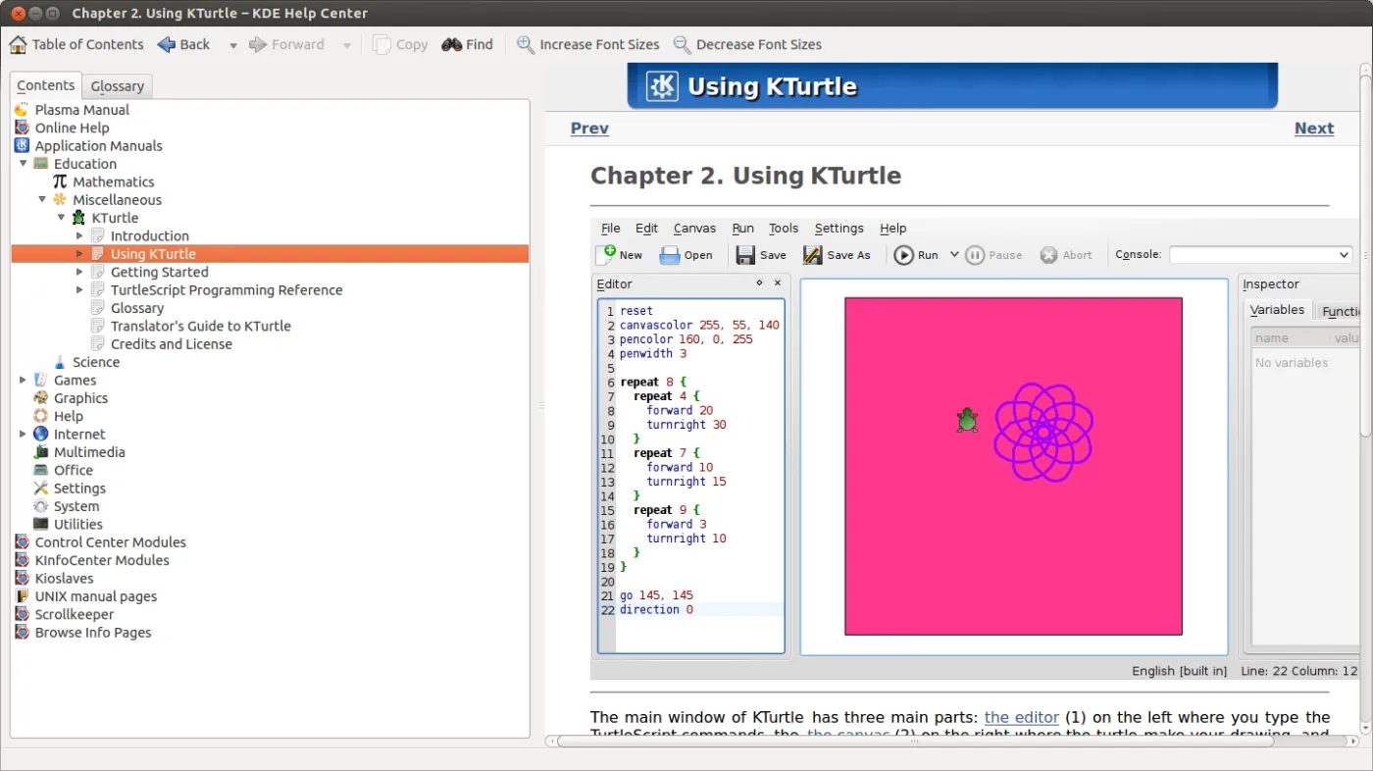
Task: Click the System gear icon
Action: tap(40, 506)
